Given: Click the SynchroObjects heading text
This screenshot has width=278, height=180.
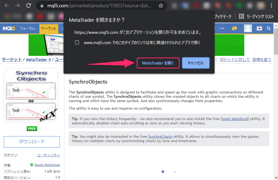Looking at the screenshot, I should [88, 82].
